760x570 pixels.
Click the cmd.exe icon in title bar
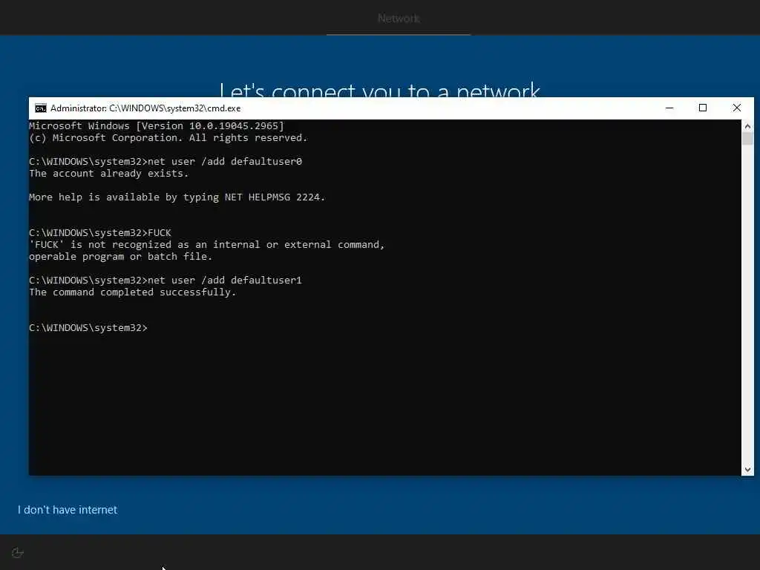(x=41, y=108)
